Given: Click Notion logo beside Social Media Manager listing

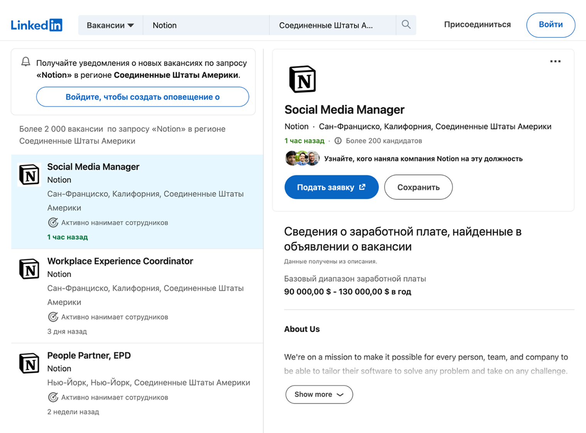Looking at the screenshot, I should point(29,175).
